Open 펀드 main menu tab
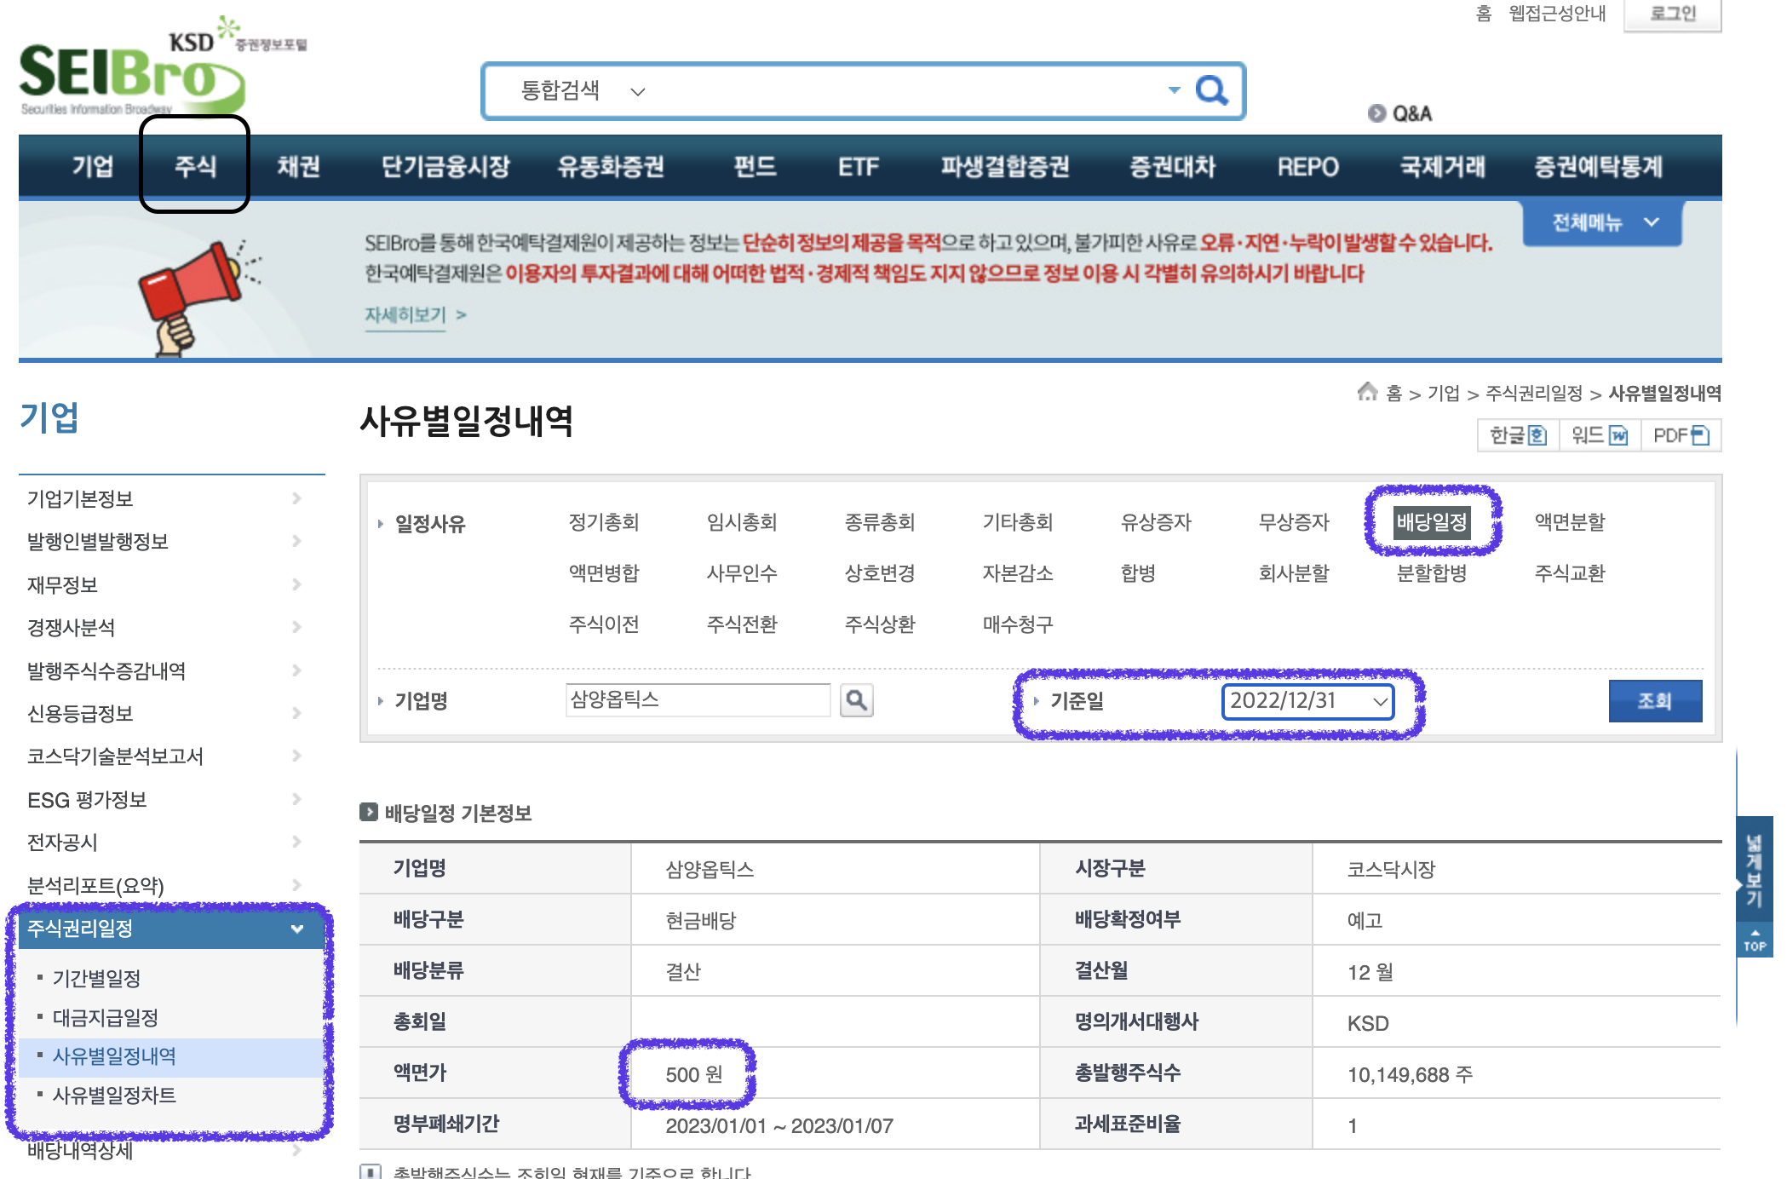Image resolution: width=1787 pixels, height=1179 pixels. click(x=755, y=166)
